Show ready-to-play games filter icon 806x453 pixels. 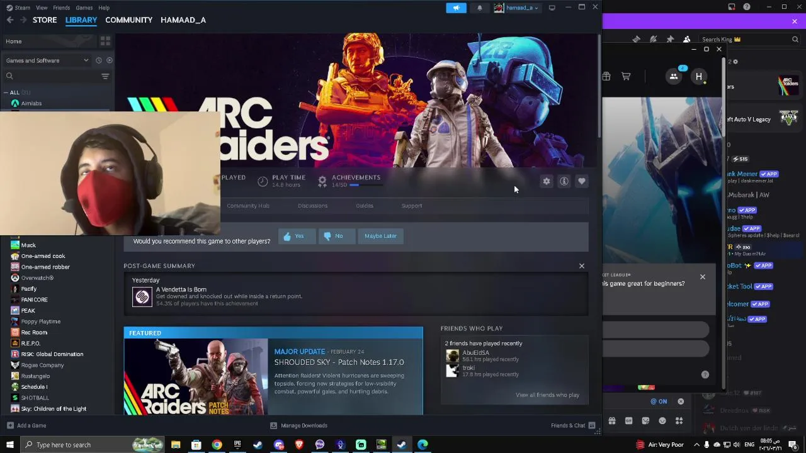[x=110, y=60]
